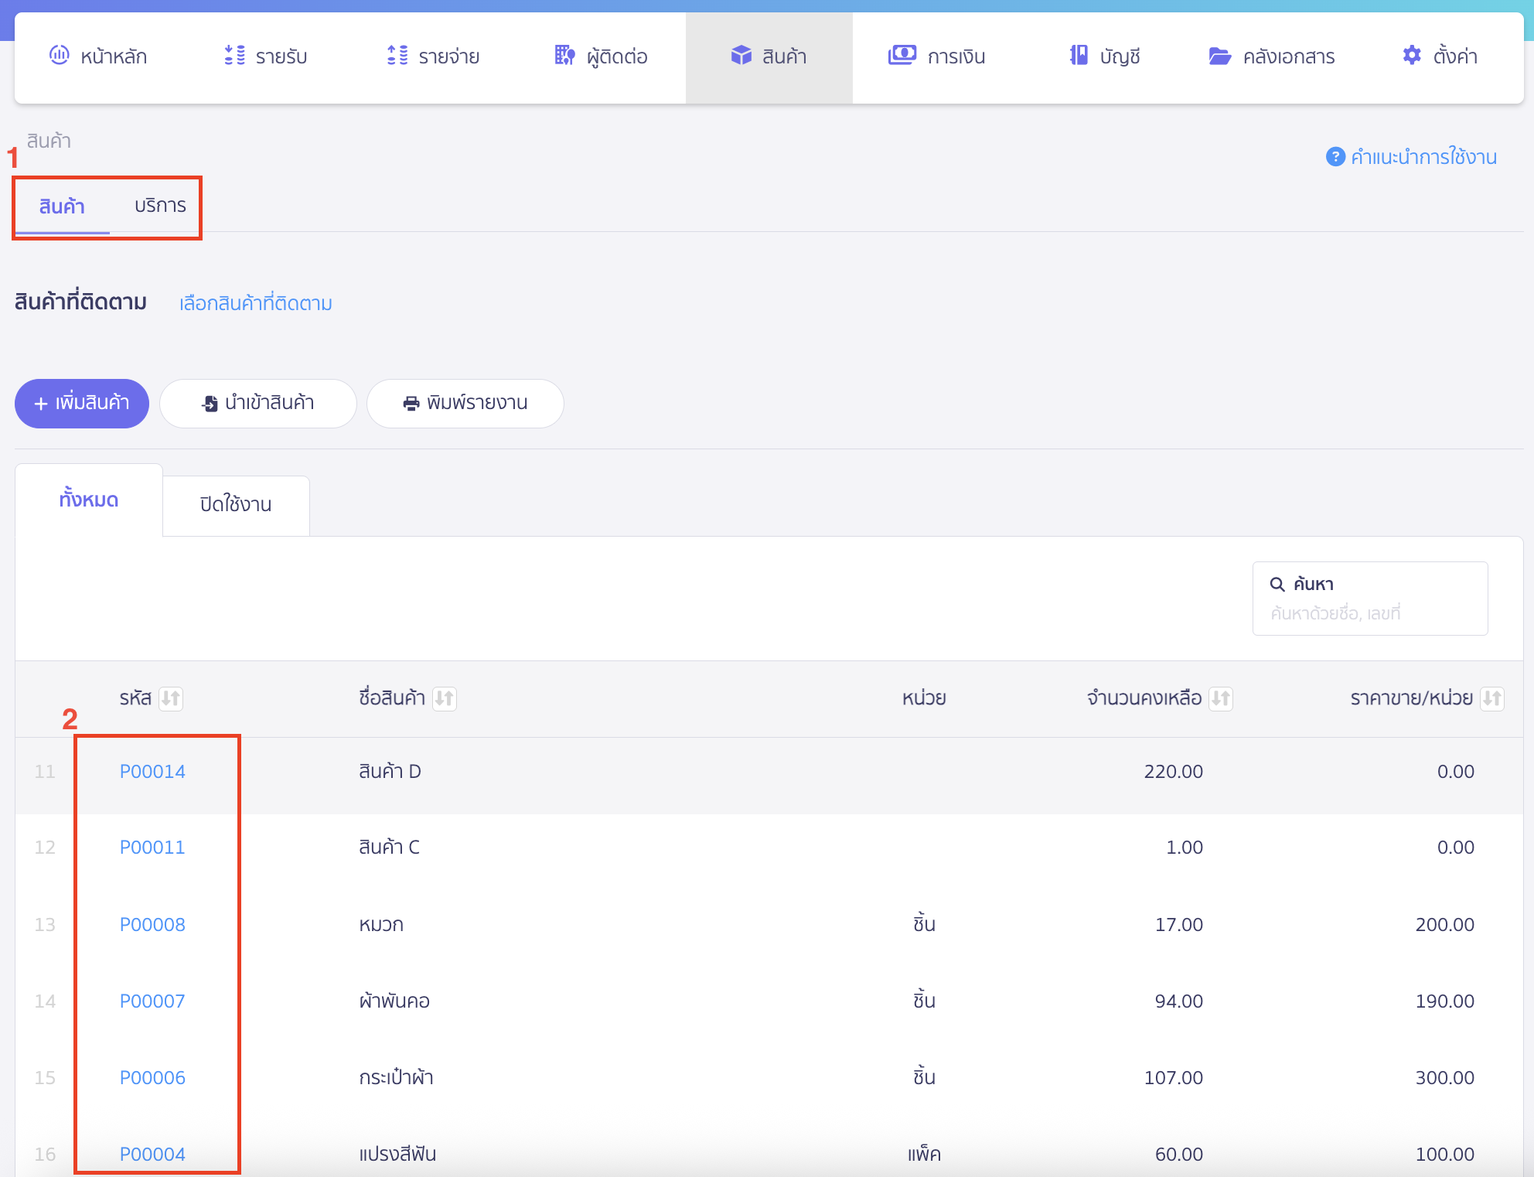1534x1177 pixels.
Task: Open the ปิดใช้งาน disabled products tab
Action: pos(236,504)
